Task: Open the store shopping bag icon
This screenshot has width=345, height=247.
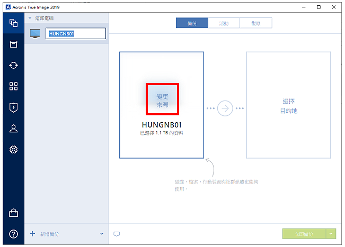Action: tap(13, 213)
